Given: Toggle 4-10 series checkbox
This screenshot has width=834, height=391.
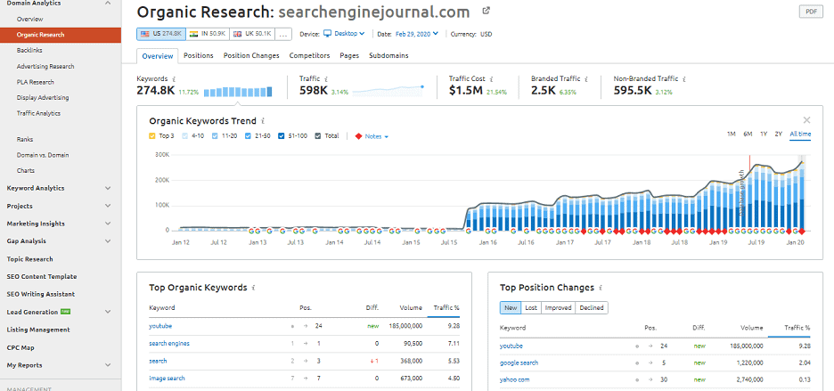Looking at the screenshot, I should tap(185, 136).
